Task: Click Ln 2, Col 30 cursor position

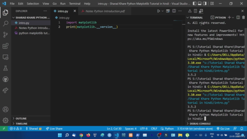Action: click(x=114, y=129)
